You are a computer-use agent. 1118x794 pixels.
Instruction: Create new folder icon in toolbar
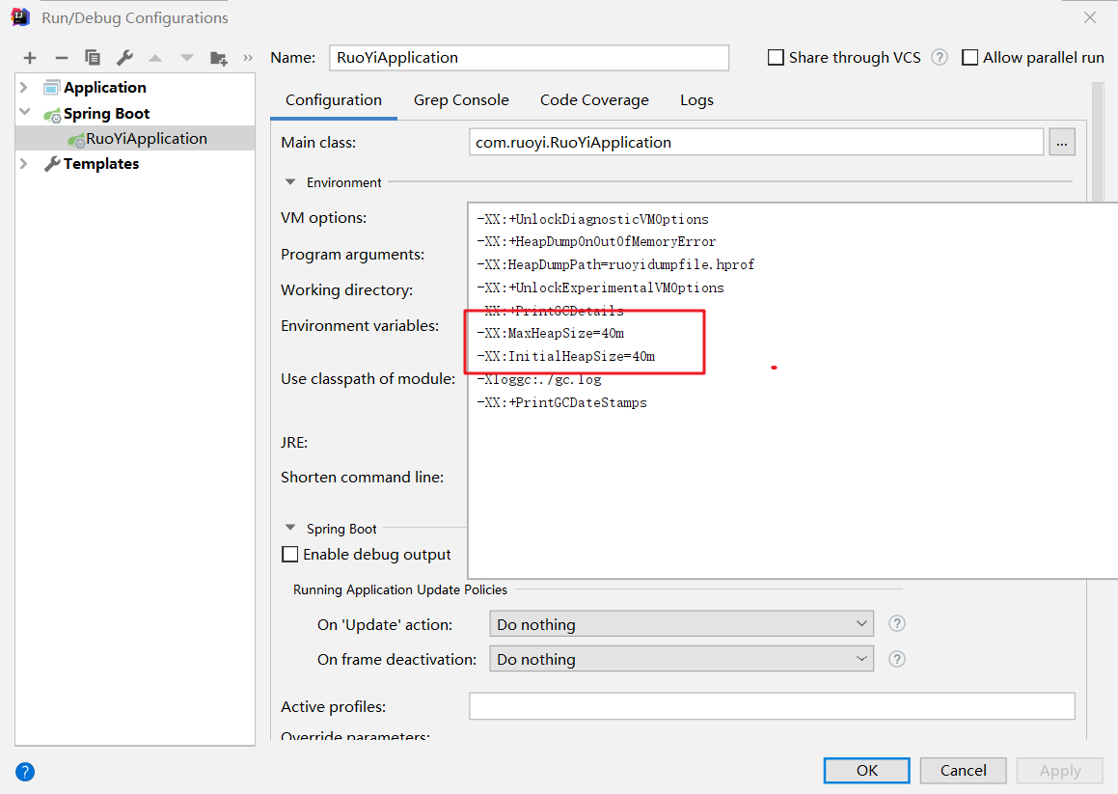coord(219,59)
